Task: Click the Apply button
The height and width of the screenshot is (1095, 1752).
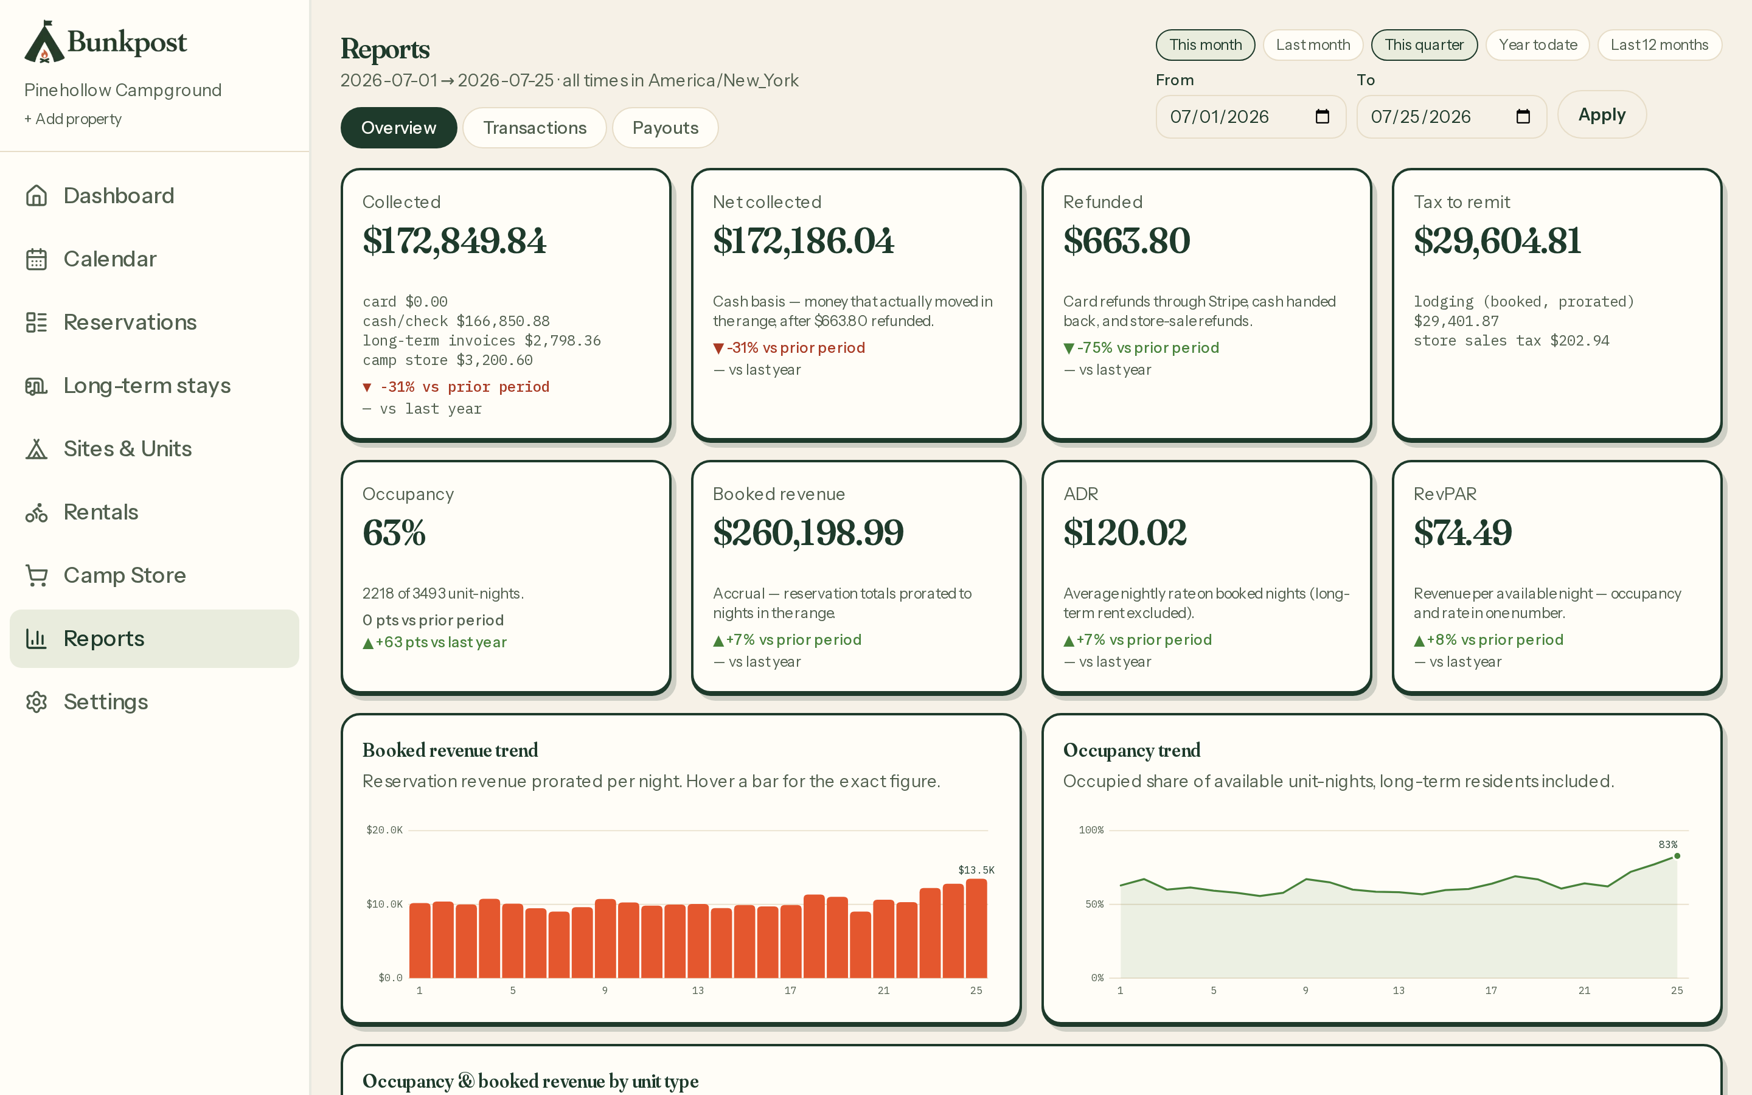Action: (x=1601, y=114)
